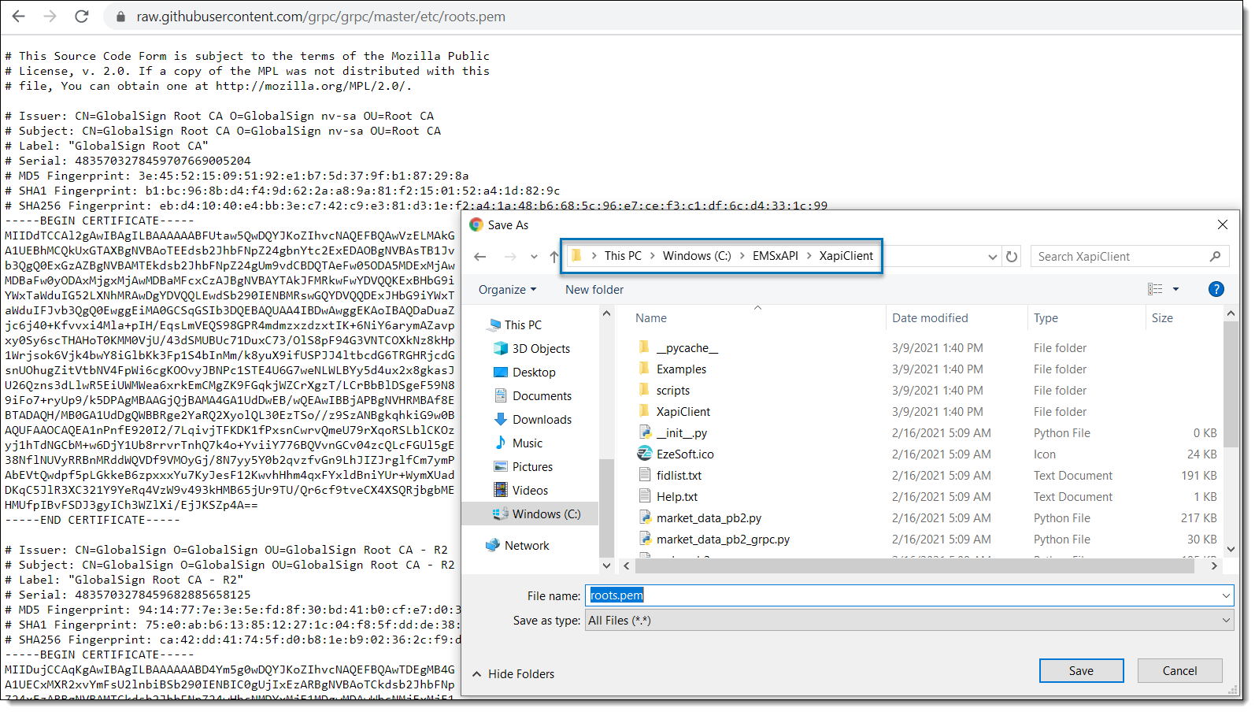
Task: Click the Cancel button
Action: 1179,671
